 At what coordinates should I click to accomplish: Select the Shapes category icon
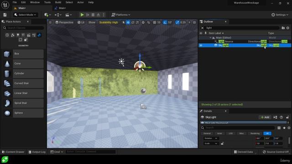23,35
